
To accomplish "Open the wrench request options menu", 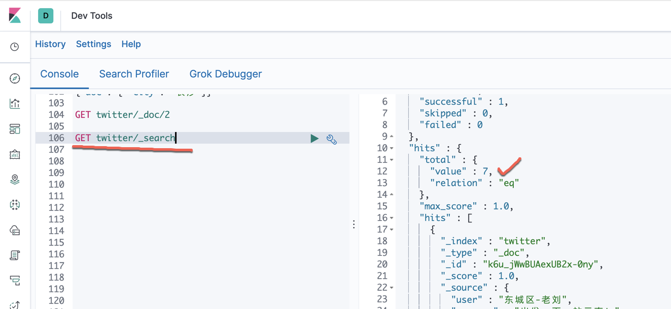I will [x=331, y=138].
